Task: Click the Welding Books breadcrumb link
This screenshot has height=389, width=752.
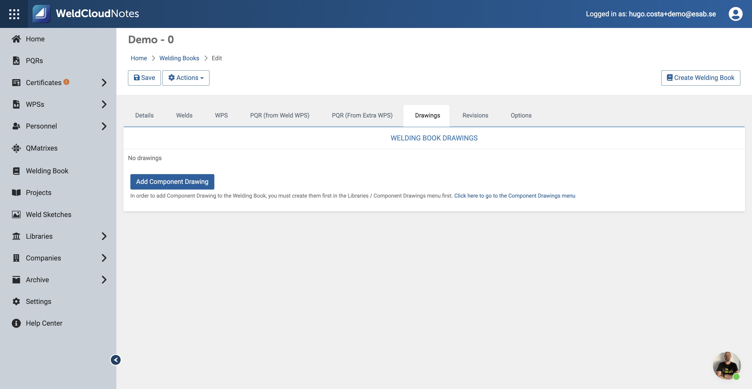Action: (x=179, y=58)
